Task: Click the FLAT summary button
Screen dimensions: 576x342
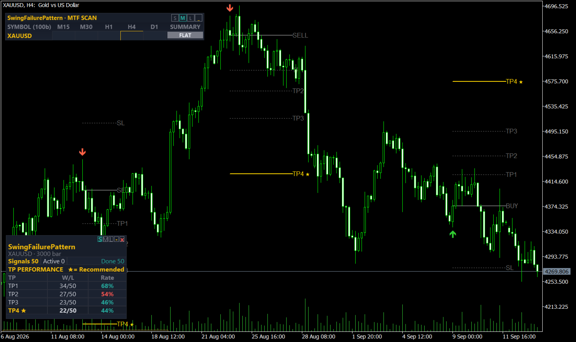Action: (x=185, y=35)
